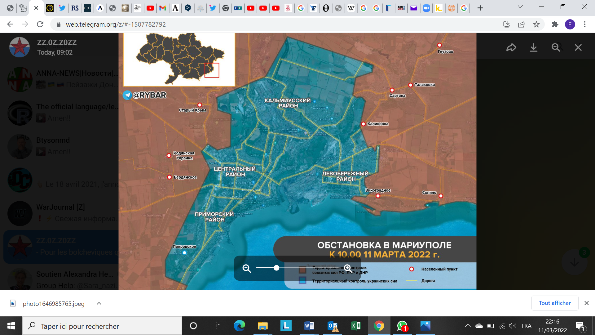Image resolution: width=595 pixels, height=335 pixels.
Task: Adjust the image zoom slider handle
Action: click(276, 268)
